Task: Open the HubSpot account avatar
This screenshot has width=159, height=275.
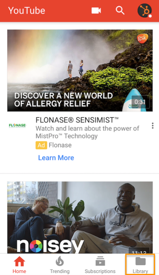Action: coord(144,11)
